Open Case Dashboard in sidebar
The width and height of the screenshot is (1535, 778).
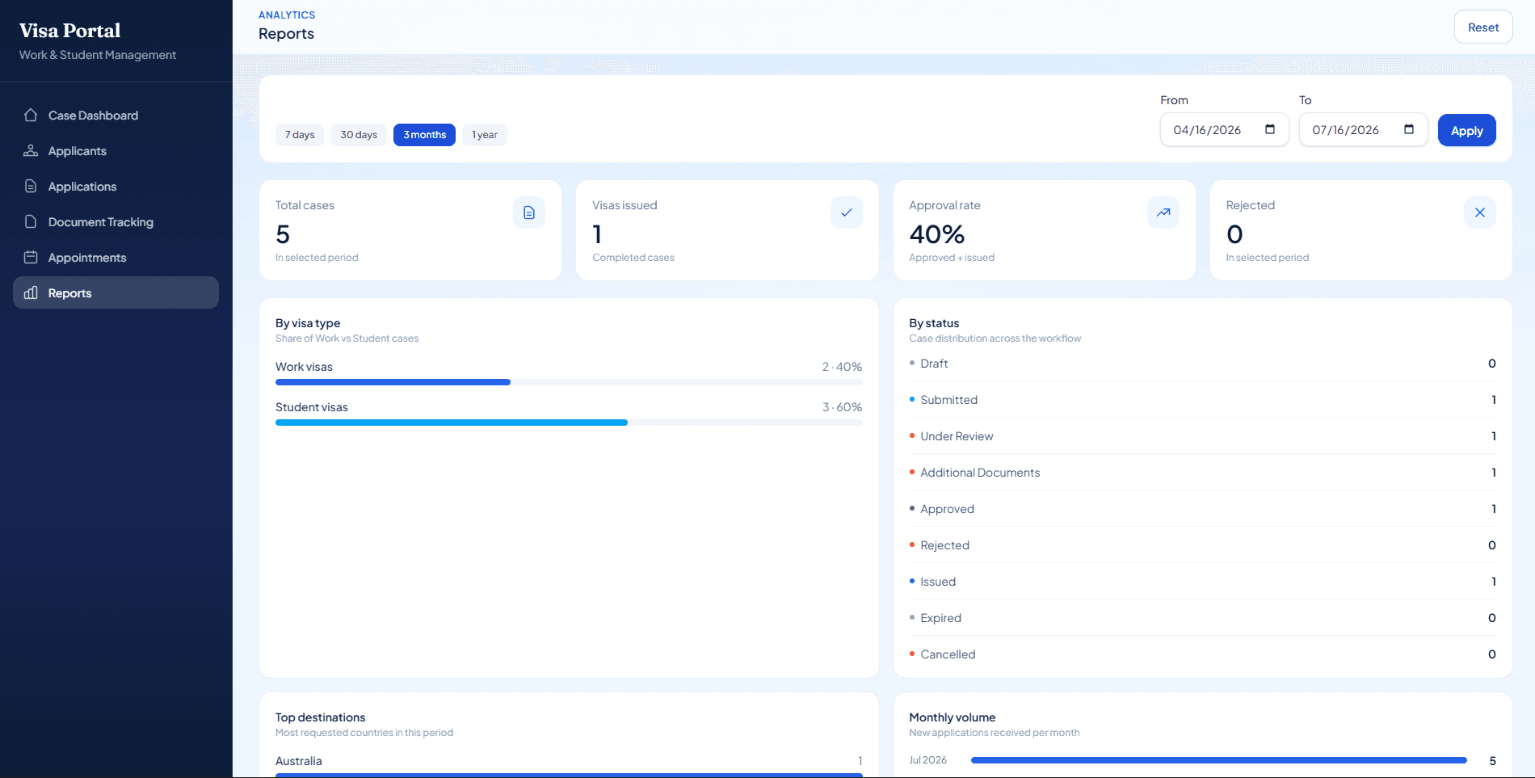[x=116, y=115]
